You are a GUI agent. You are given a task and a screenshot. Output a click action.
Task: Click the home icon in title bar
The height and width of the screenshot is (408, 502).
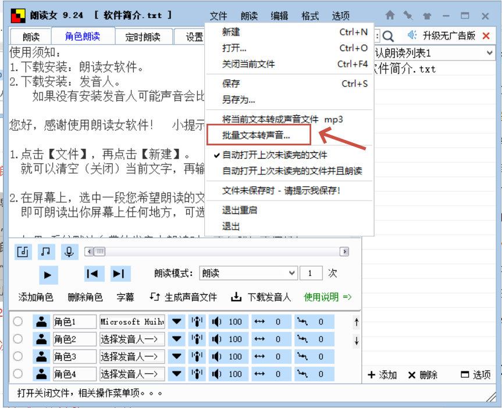pyautogui.click(x=390, y=15)
